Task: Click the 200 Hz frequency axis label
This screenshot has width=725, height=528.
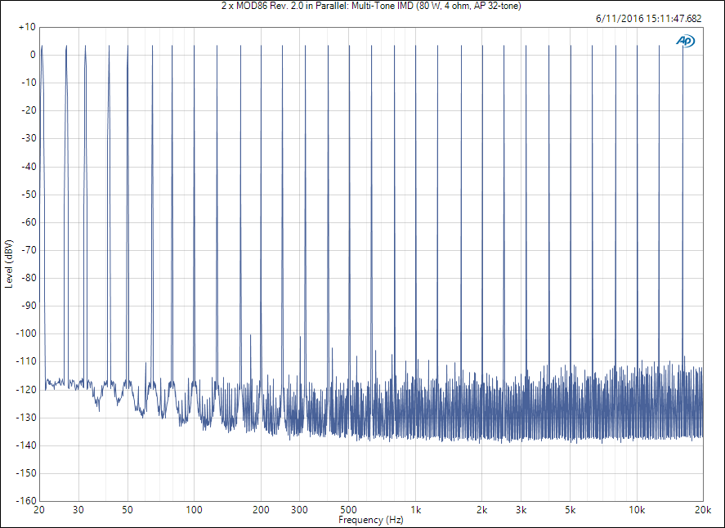Action: 261,509
